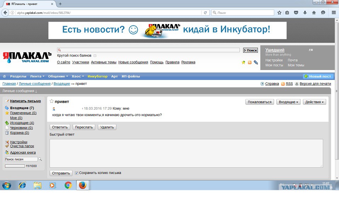Viewport: 339px width, 198px height.
Task: Click the Firefox back arrow button
Action: (5, 13)
